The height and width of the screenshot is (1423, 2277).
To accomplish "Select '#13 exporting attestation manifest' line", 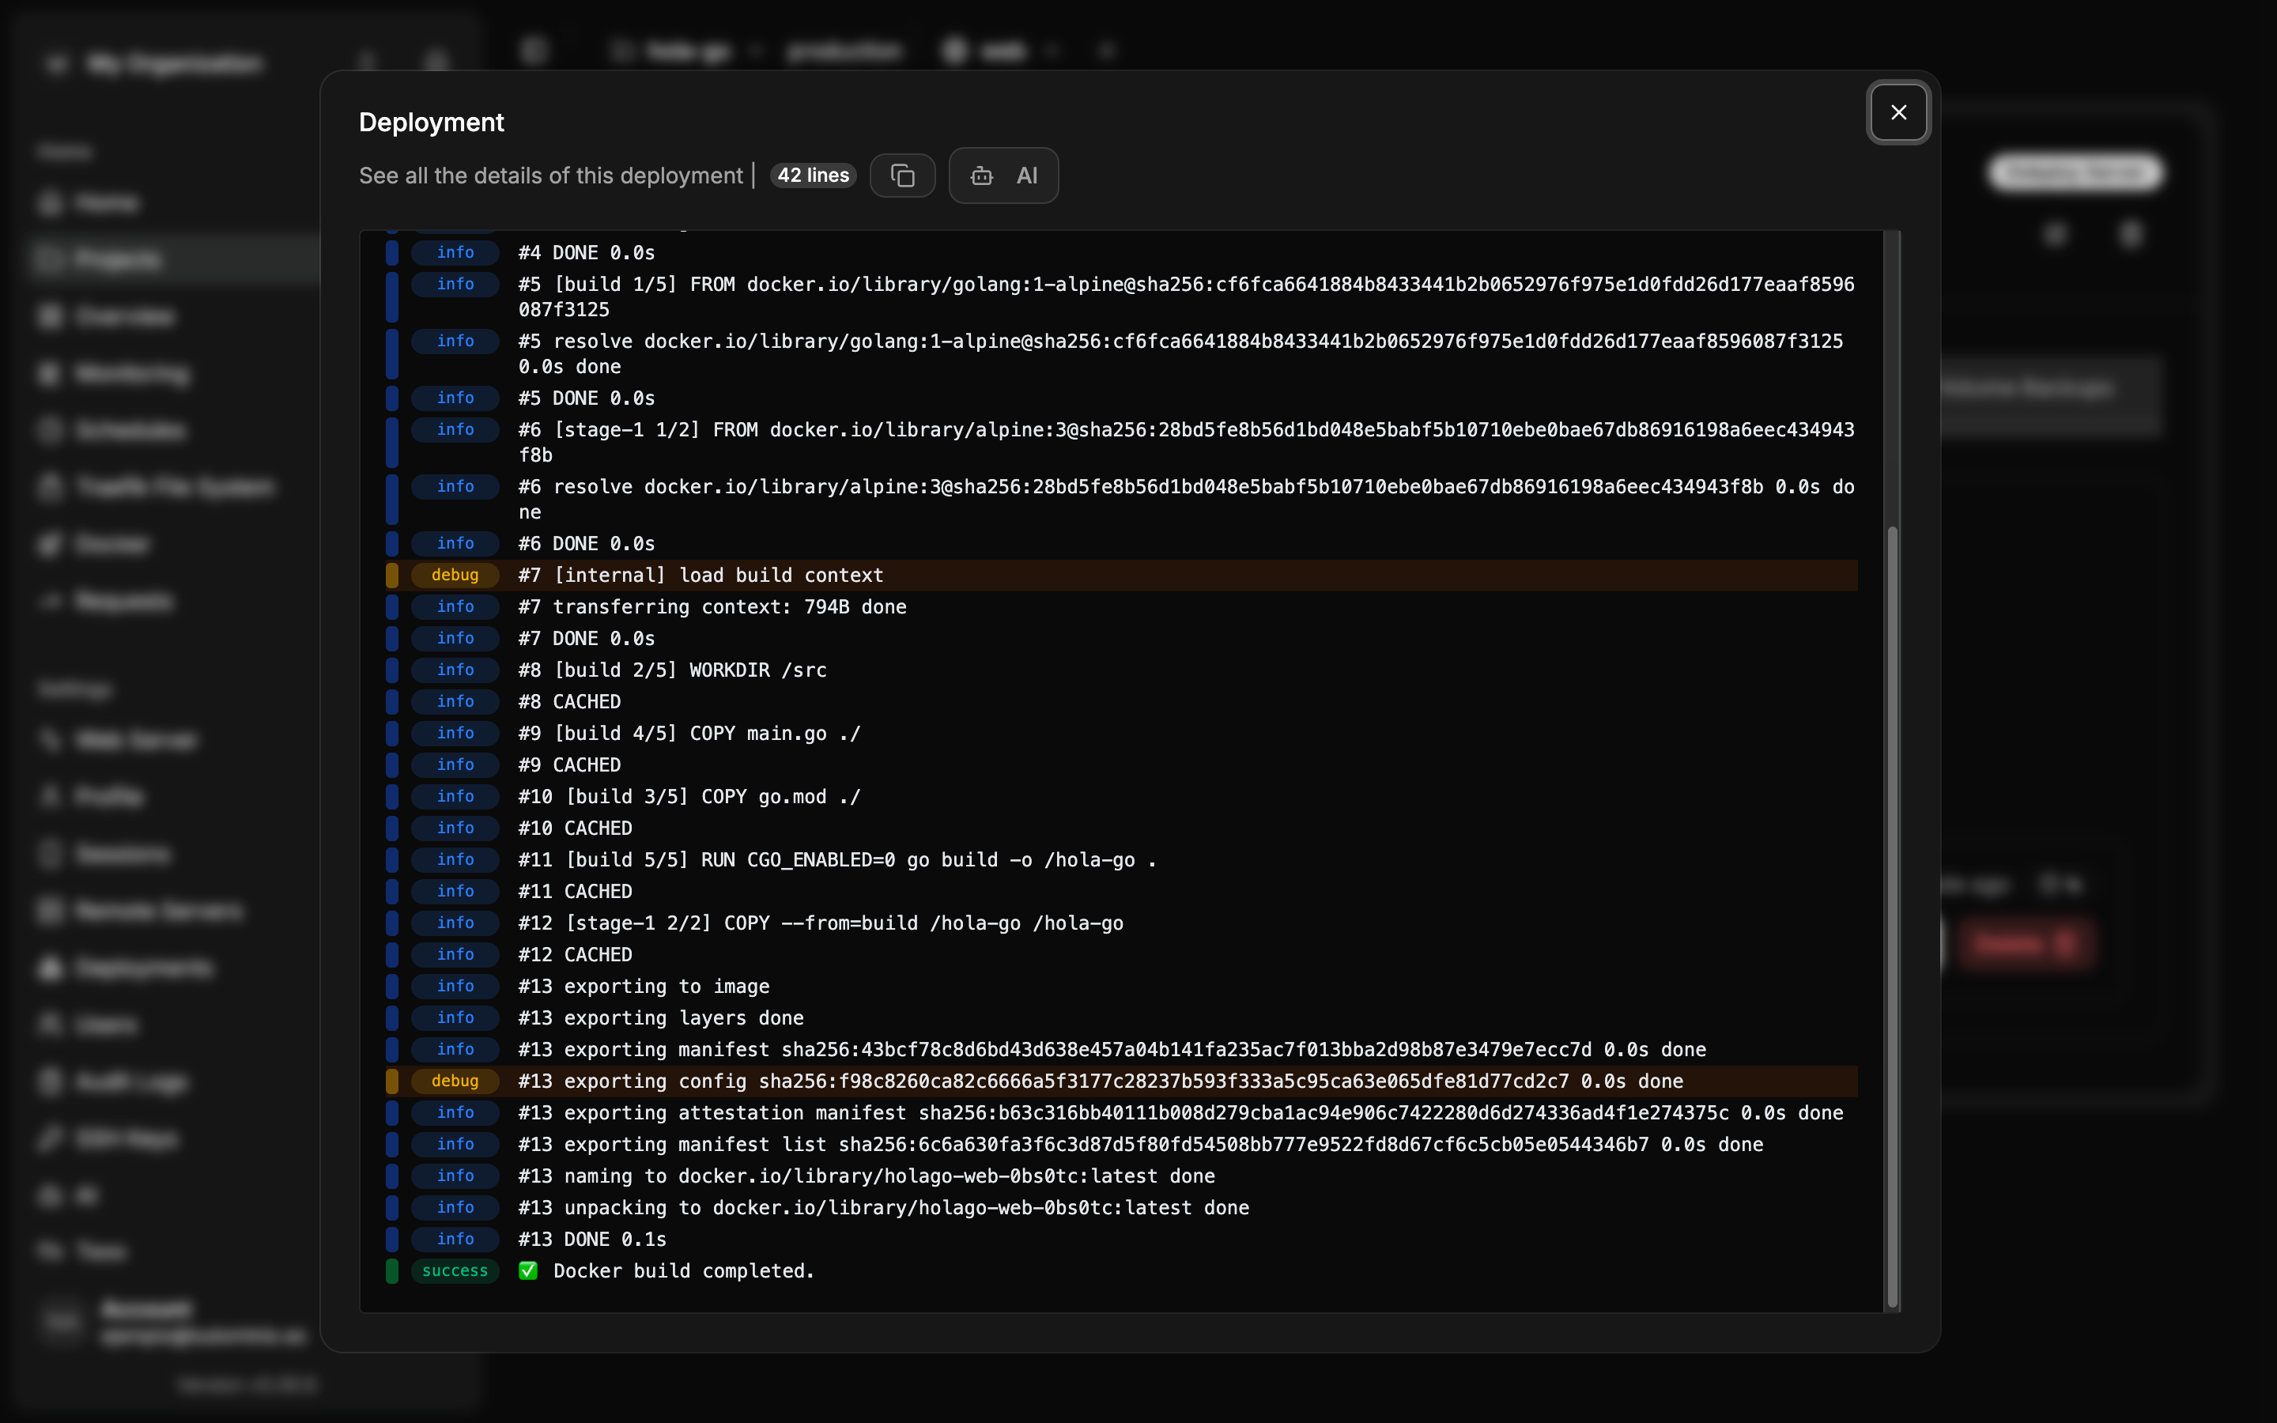I will (x=1122, y=1112).
